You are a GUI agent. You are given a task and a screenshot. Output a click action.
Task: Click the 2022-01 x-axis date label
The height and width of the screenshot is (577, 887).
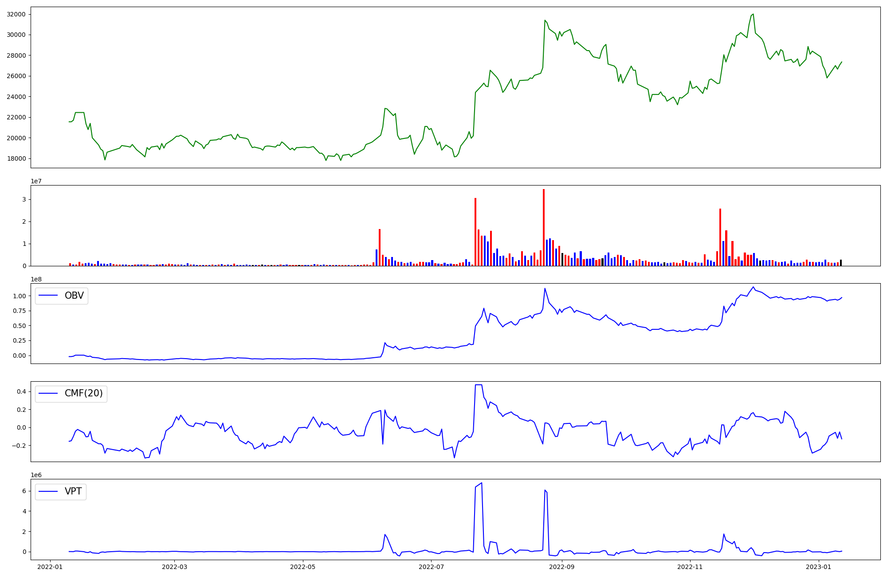pos(50,567)
